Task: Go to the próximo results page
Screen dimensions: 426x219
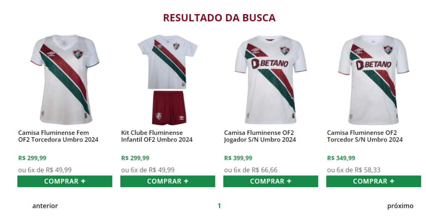Action: point(400,206)
